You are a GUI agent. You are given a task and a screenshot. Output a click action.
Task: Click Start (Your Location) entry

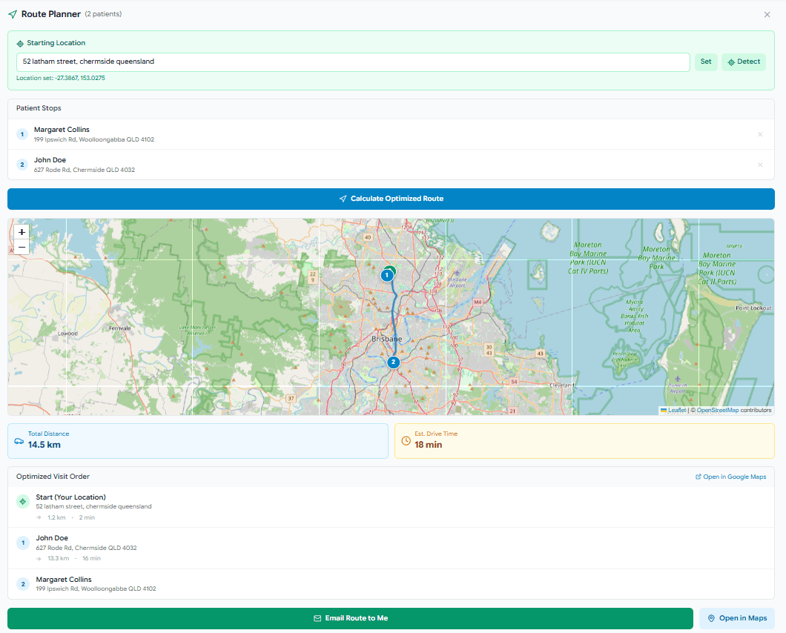[70, 497]
